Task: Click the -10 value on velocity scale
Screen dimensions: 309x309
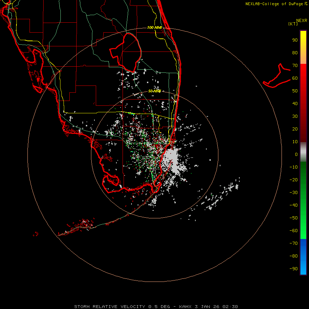Action: [294, 167]
